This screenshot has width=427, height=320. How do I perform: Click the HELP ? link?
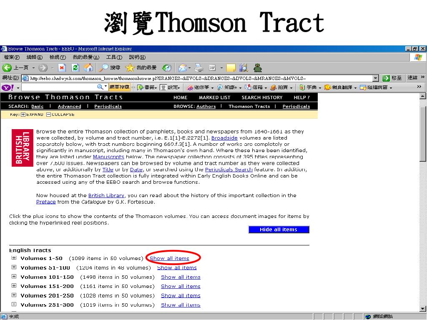coord(301,97)
